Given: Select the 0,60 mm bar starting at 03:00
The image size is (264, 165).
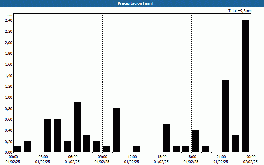Looking at the screenshot, I should point(47,135).
